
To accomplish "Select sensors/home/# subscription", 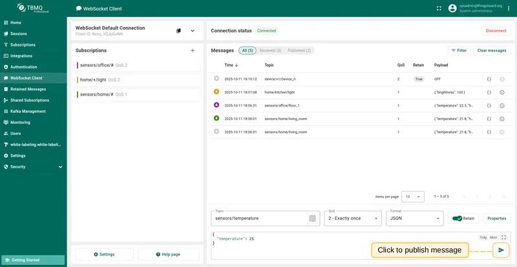I will [138, 95].
